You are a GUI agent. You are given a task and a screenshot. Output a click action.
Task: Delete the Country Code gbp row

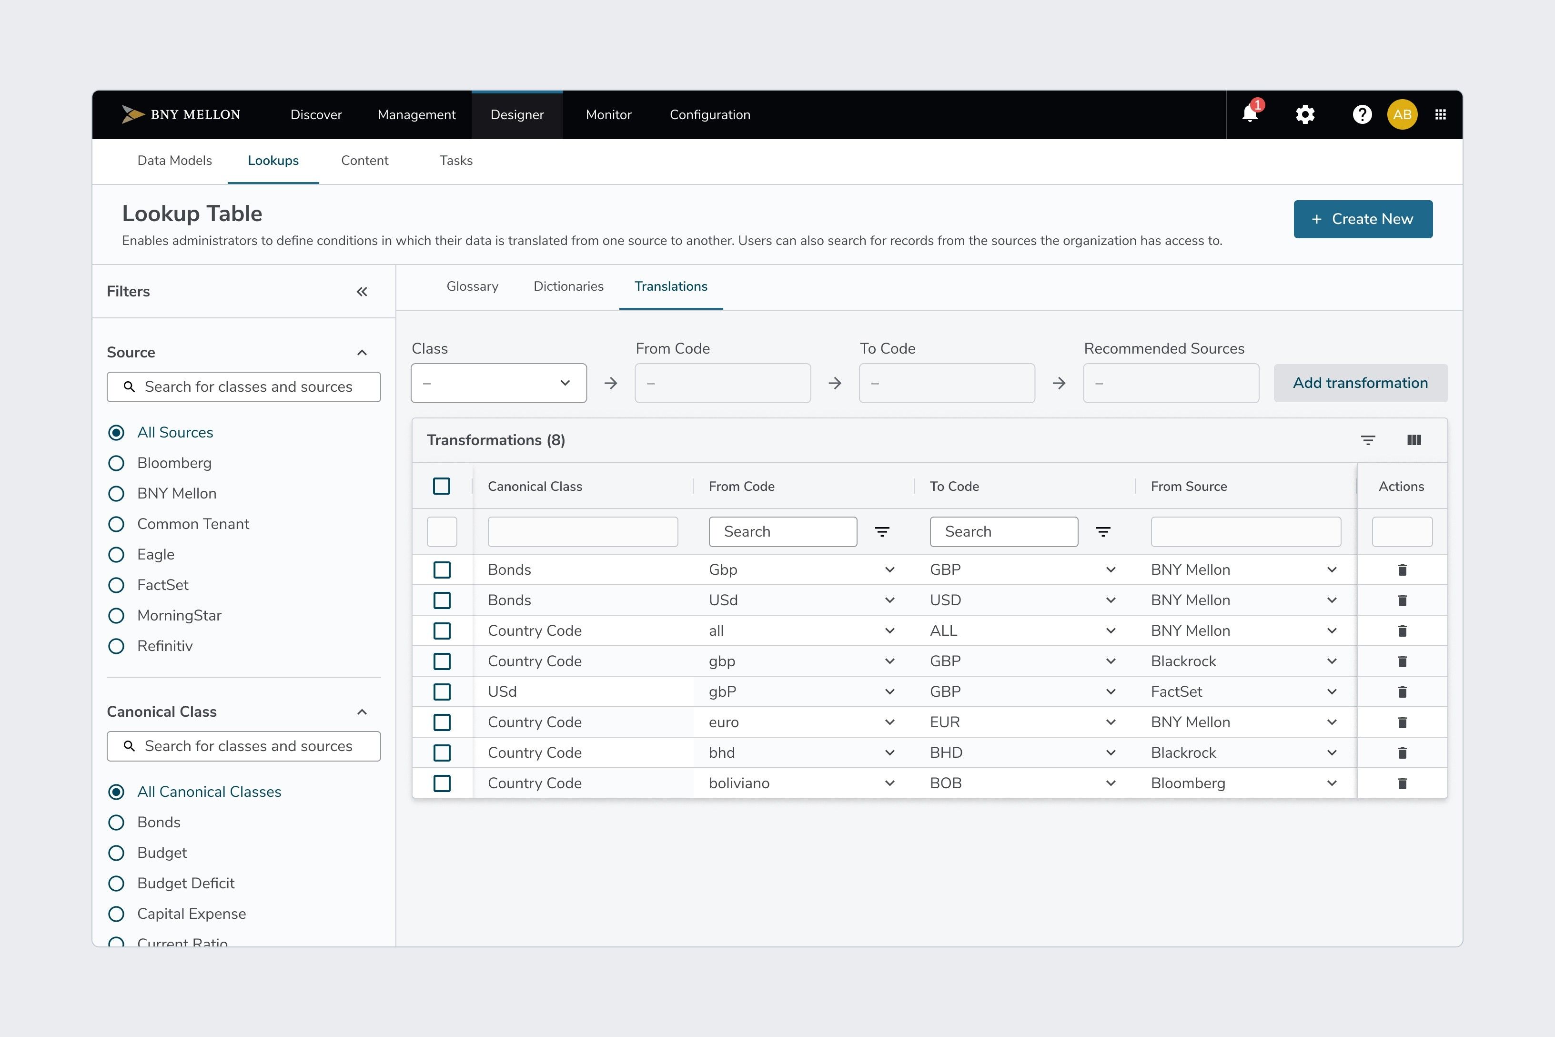point(1402,661)
